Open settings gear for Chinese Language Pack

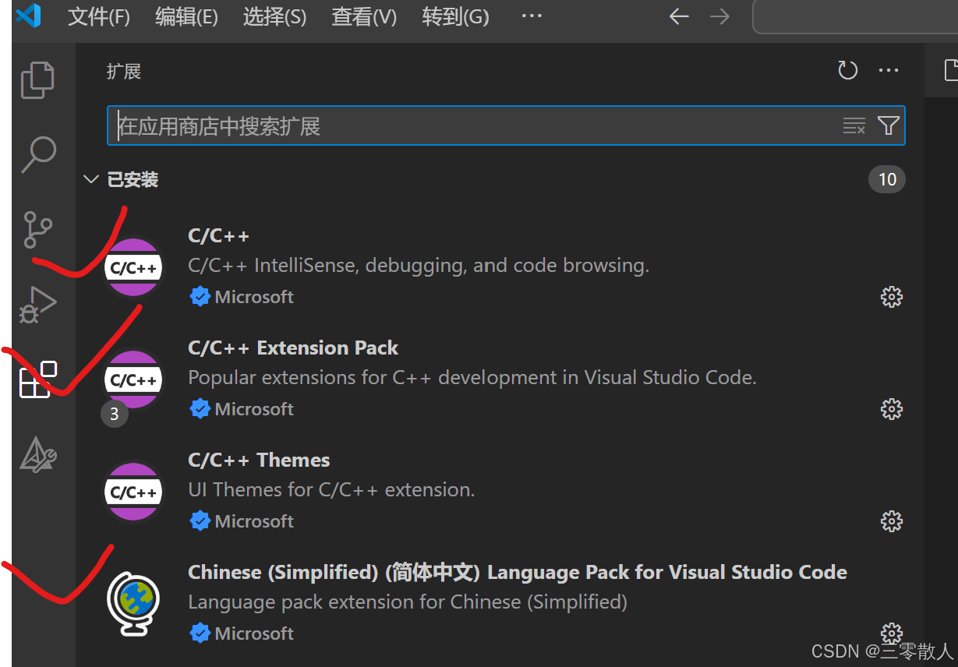[891, 633]
